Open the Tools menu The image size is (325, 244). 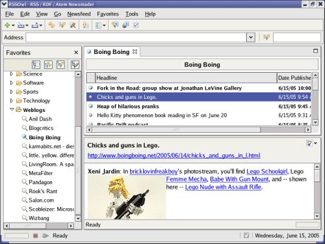point(132,14)
